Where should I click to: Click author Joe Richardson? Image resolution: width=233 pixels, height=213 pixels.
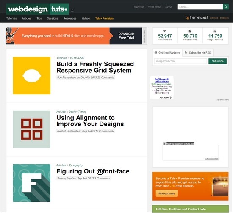(x=67, y=77)
